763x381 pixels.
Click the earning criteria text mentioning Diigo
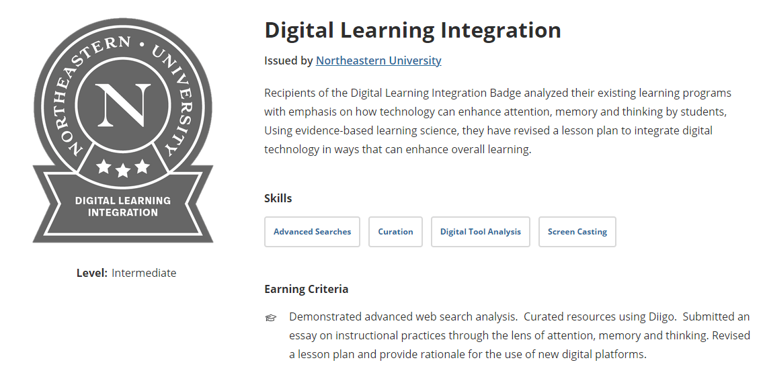(519, 335)
